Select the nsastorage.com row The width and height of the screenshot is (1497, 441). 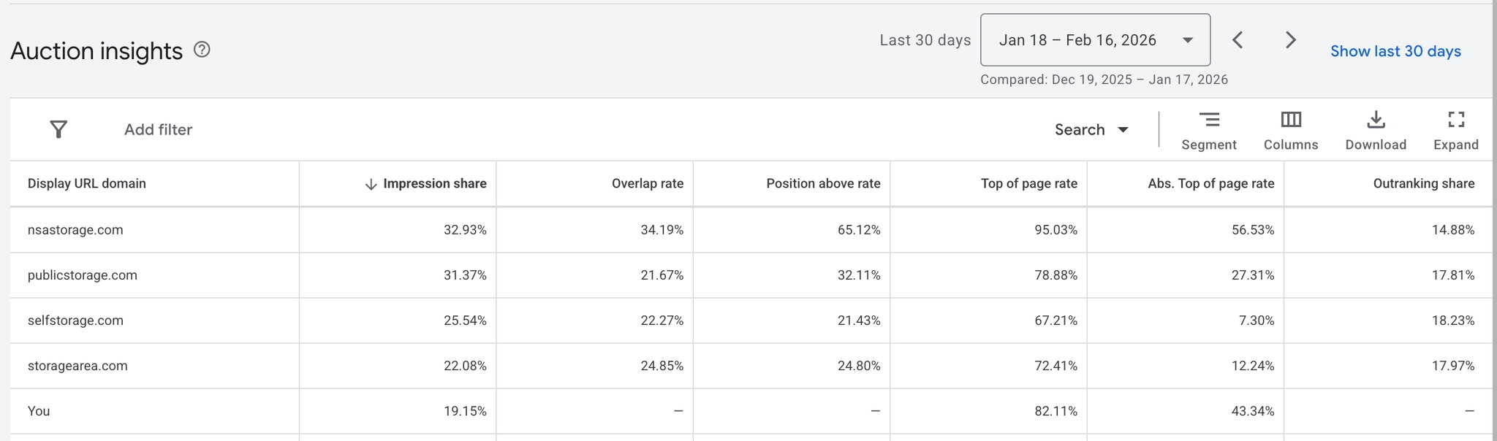[75, 230]
